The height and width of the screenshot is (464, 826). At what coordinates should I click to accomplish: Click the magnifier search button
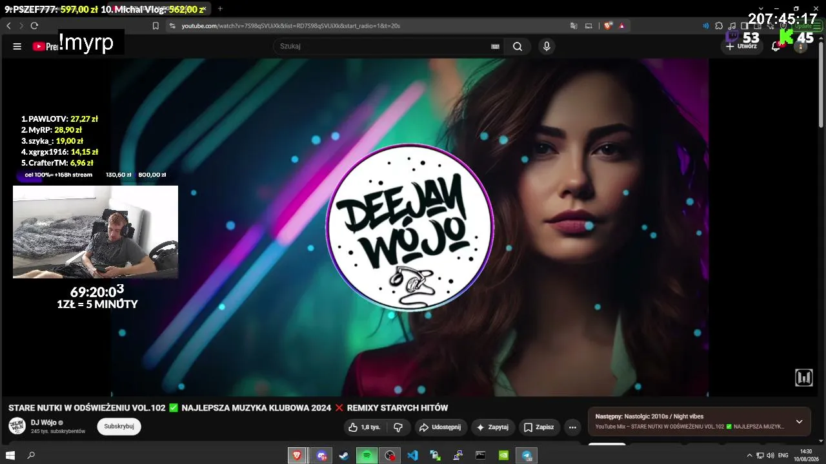518,46
